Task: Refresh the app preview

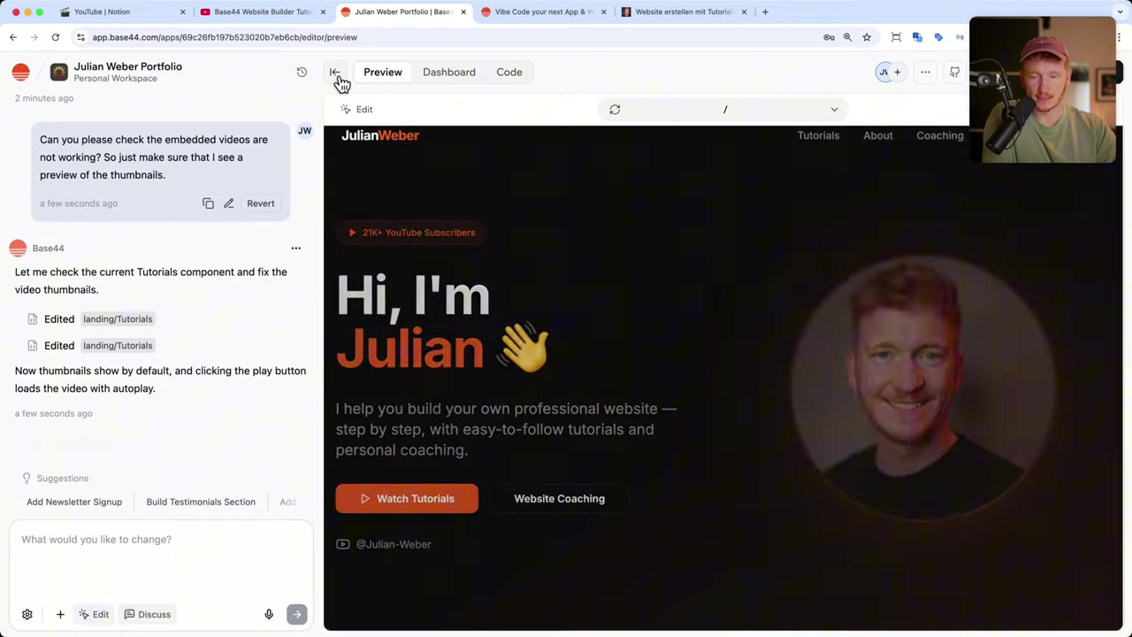Action: (x=615, y=110)
